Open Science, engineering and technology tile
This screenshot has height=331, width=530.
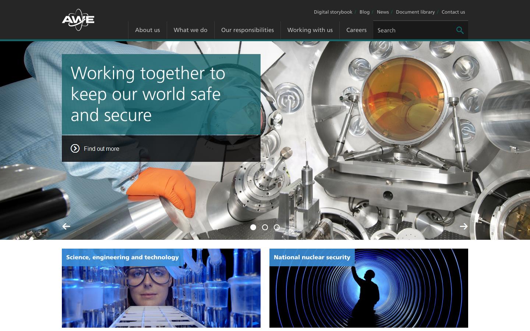click(x=161, y=288)
